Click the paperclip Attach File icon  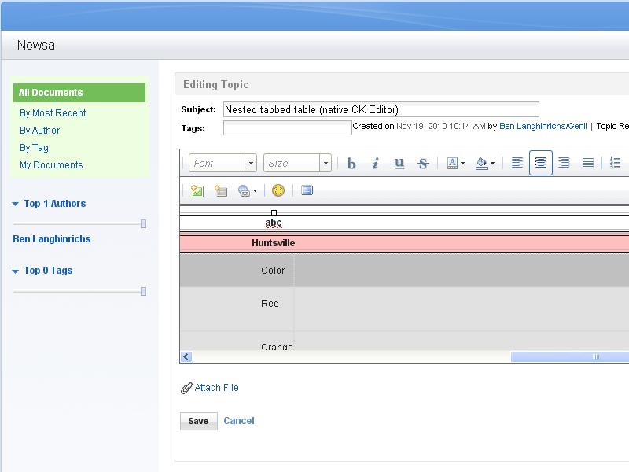(x=186, y=388)
